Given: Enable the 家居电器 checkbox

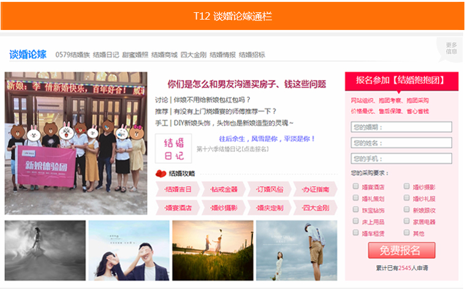Looking at the screenshot, I should 407,221.
